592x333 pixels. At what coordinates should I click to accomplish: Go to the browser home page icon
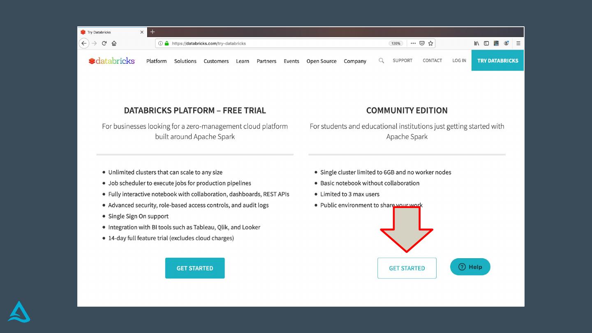(114, 43)
